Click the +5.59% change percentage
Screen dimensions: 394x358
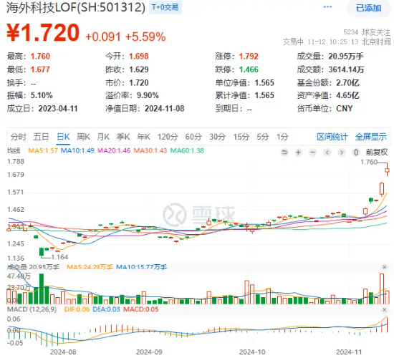(x=145, y=37)
